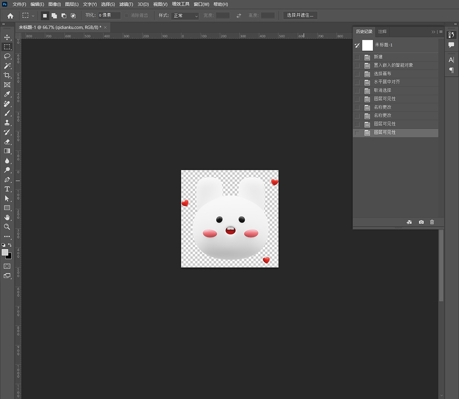Select the Horizontal Type tool

(7, 189)
